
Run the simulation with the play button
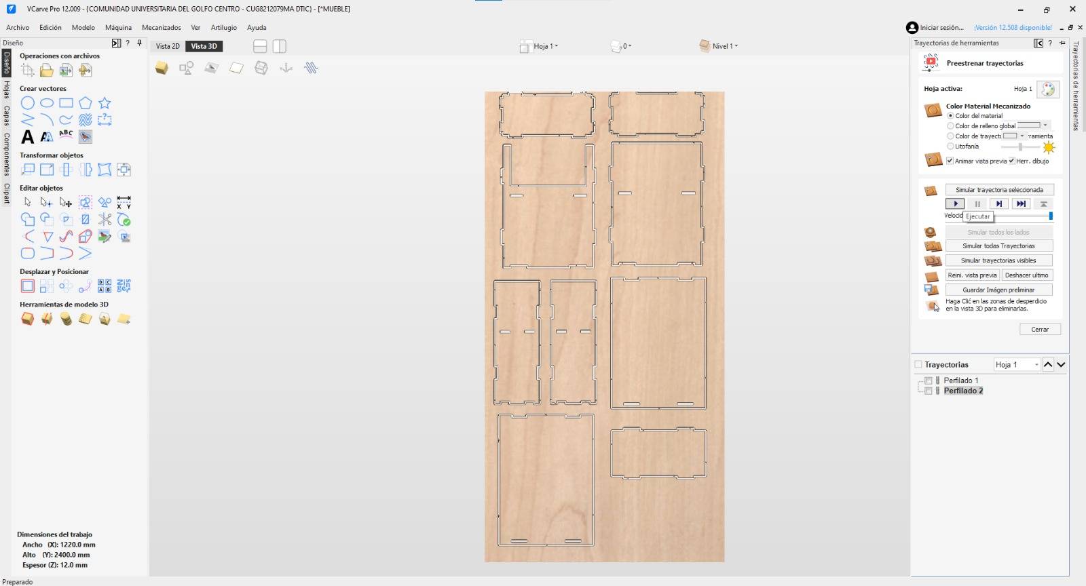pyautogui.click(x=955, y=203)
